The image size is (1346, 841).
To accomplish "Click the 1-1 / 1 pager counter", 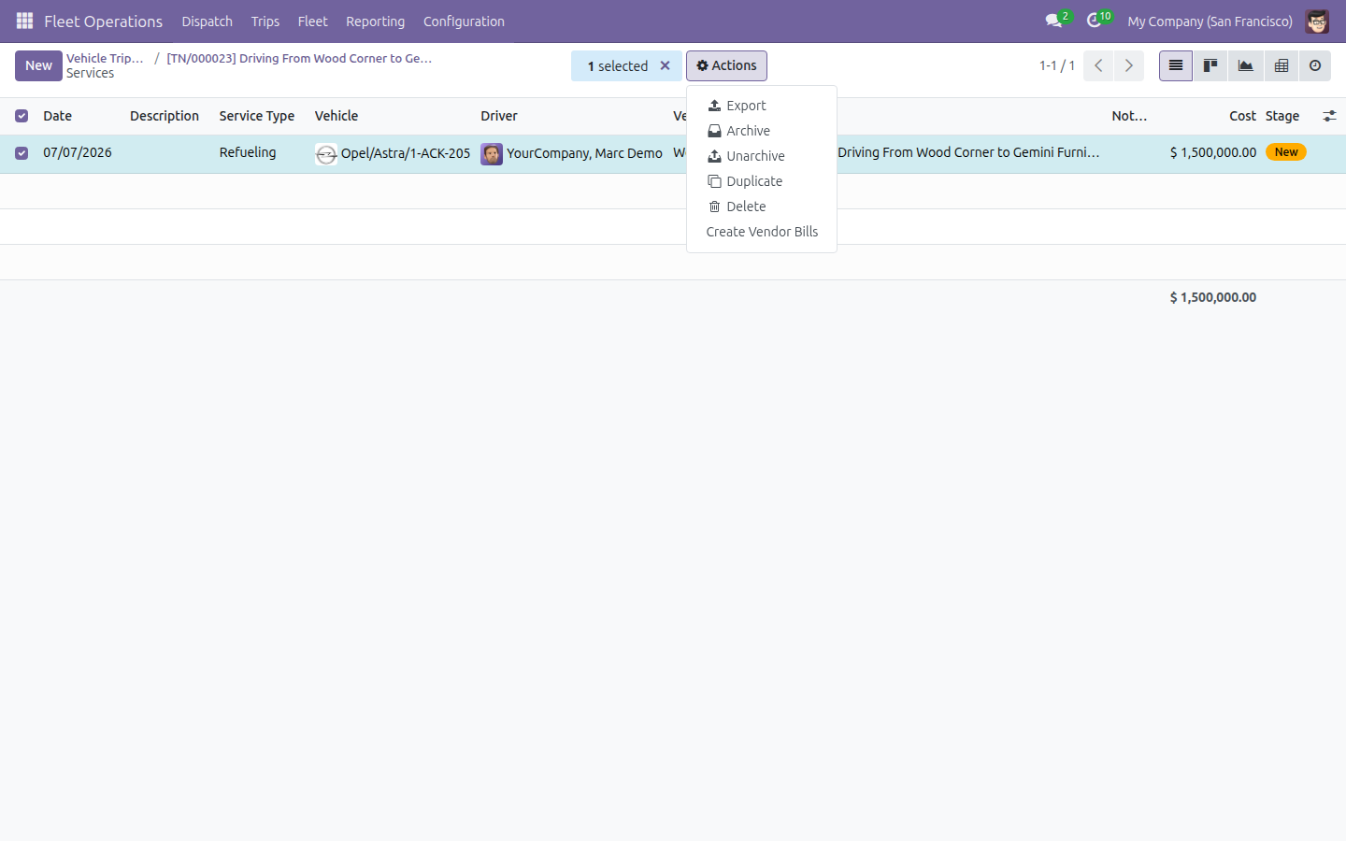I will pyautogui.click(x=1057, y=65).
